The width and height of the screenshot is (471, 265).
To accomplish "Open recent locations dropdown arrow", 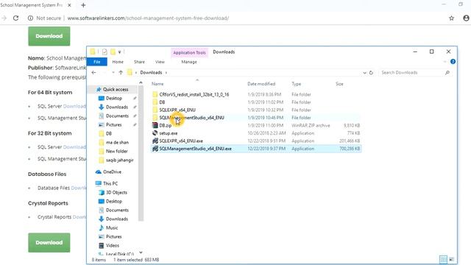I will (x=113, y=72).
